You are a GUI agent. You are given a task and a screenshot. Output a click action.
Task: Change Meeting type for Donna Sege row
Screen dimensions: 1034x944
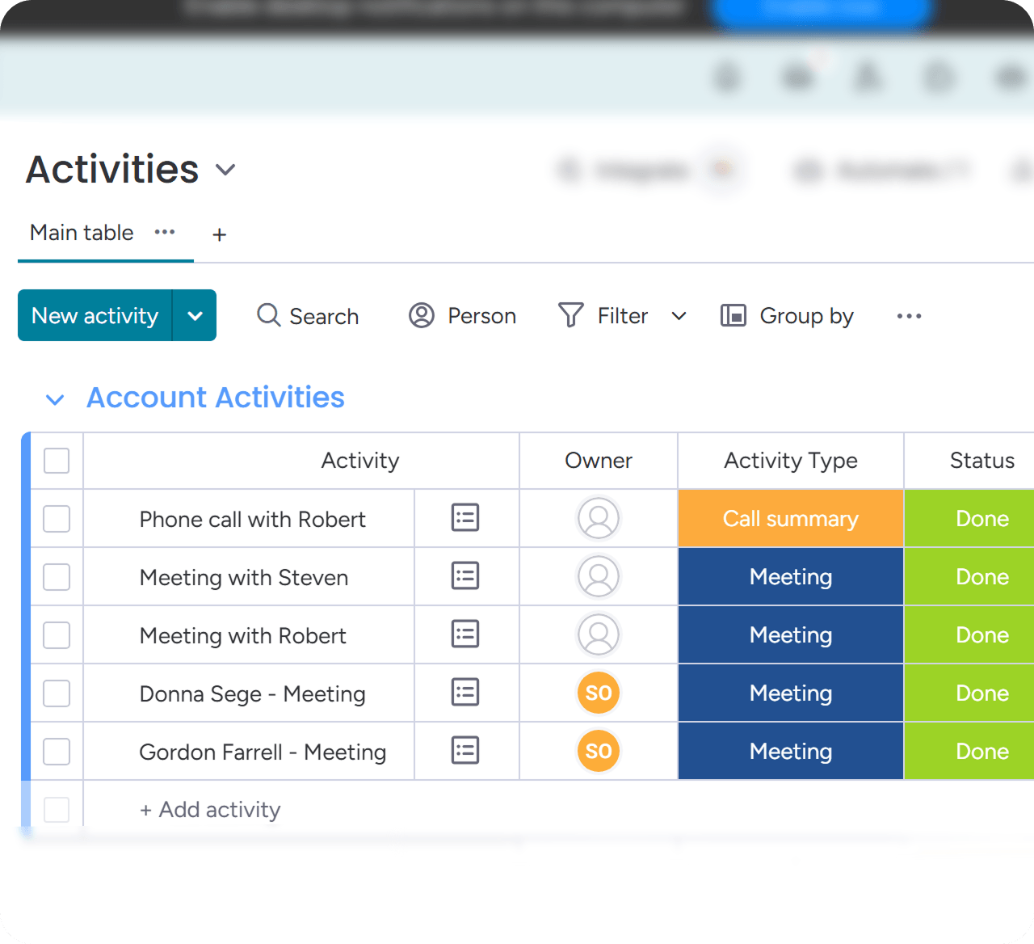[791, 693]
